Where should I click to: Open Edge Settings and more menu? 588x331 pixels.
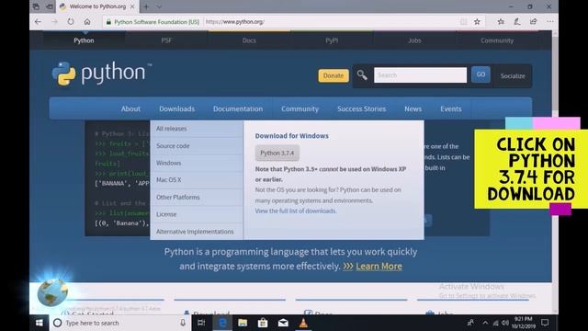tap(549, 22)
